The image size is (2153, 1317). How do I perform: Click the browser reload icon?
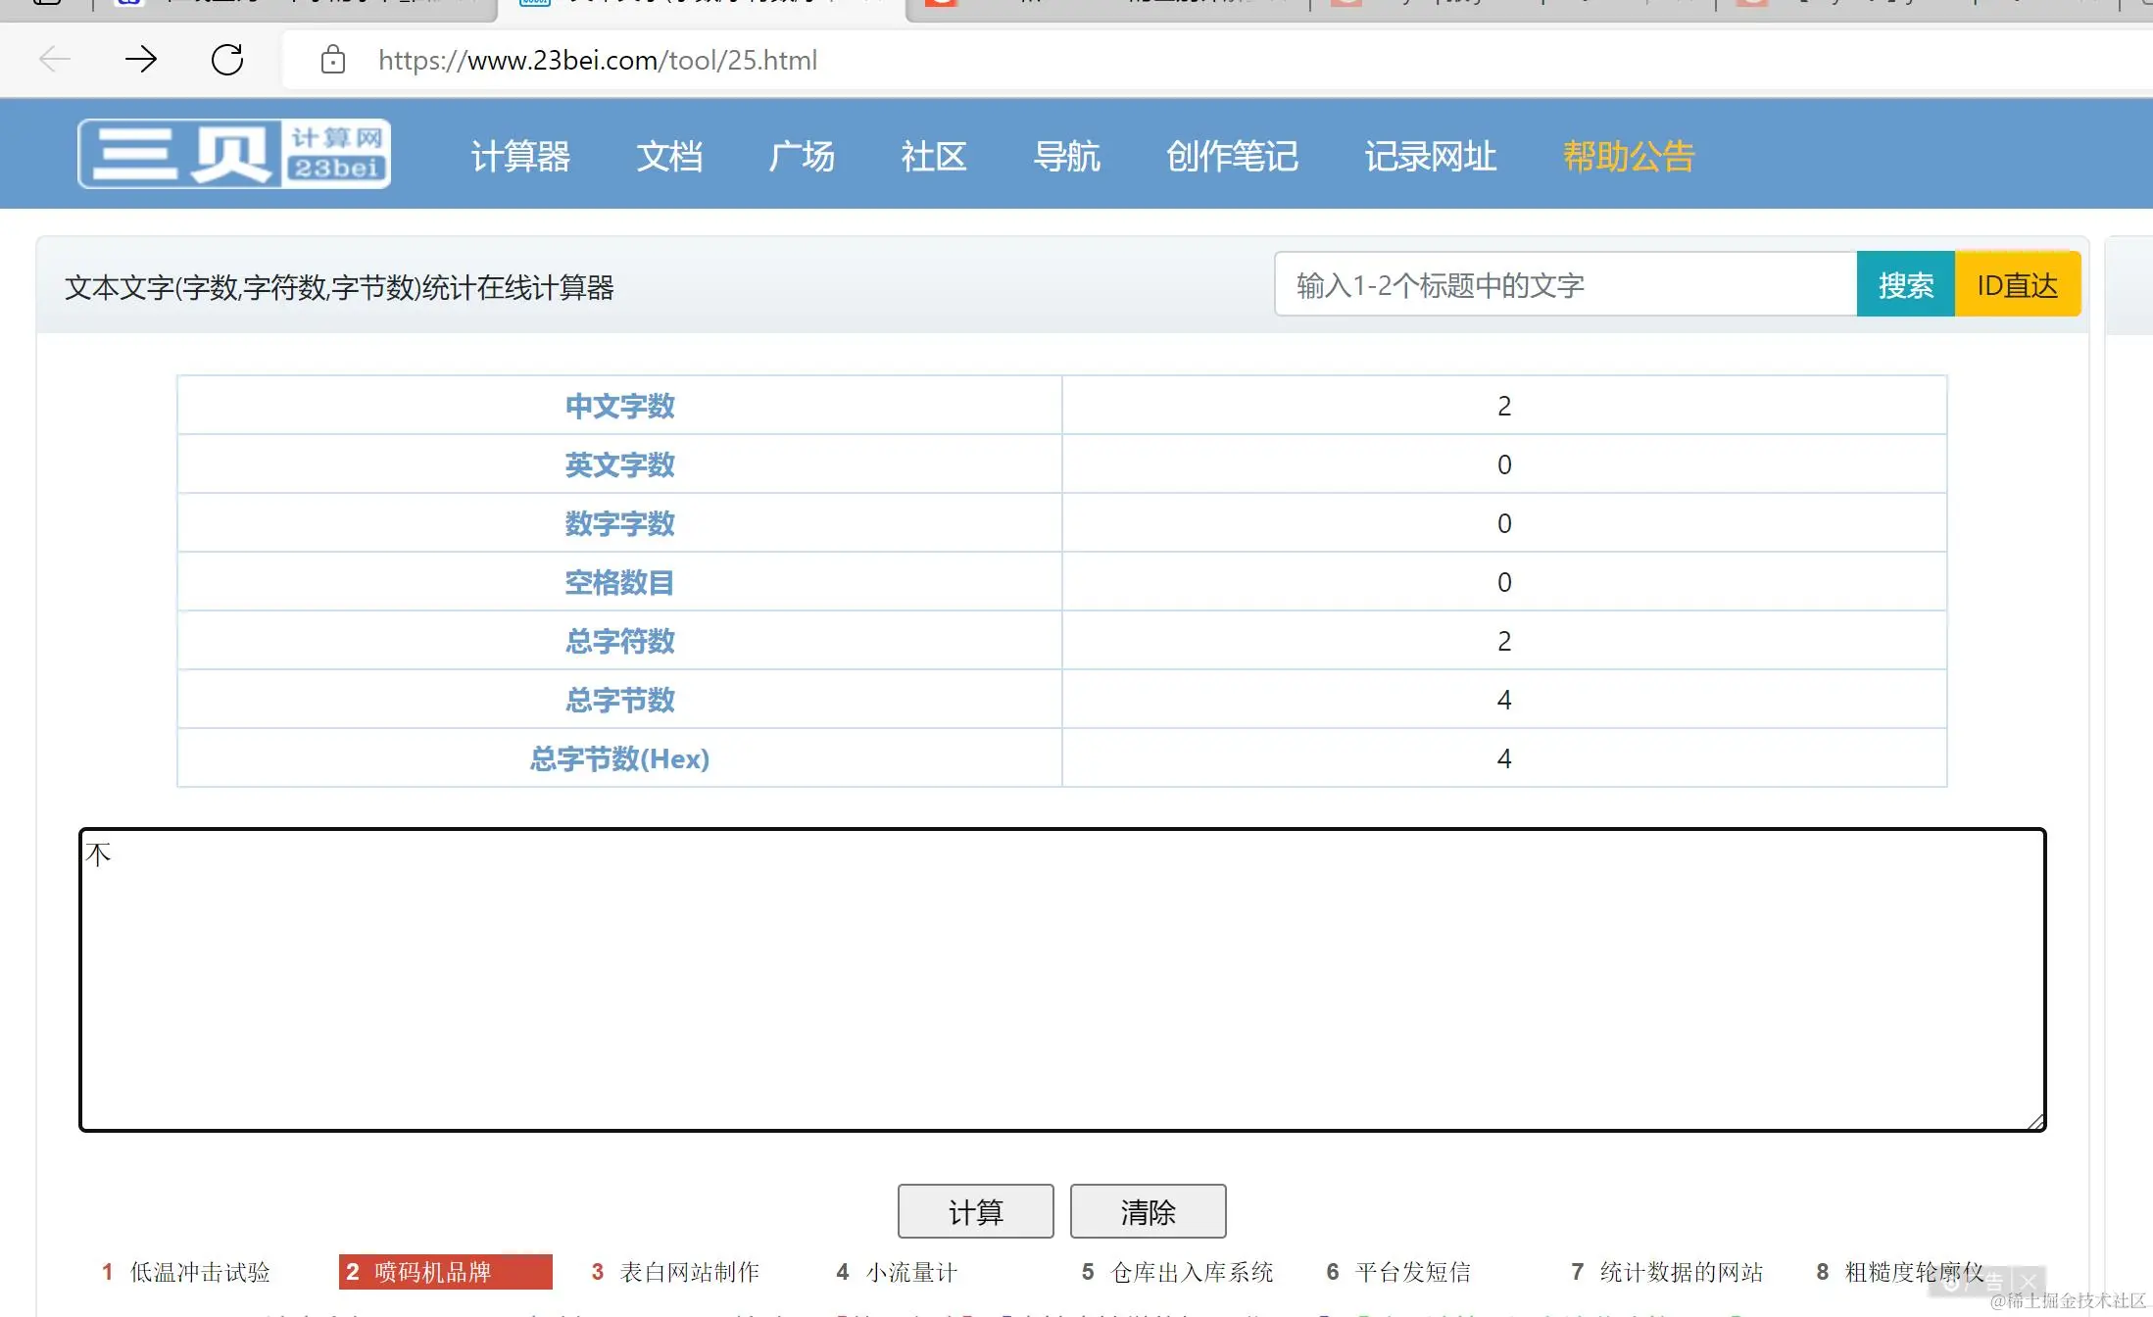[227, 60]
